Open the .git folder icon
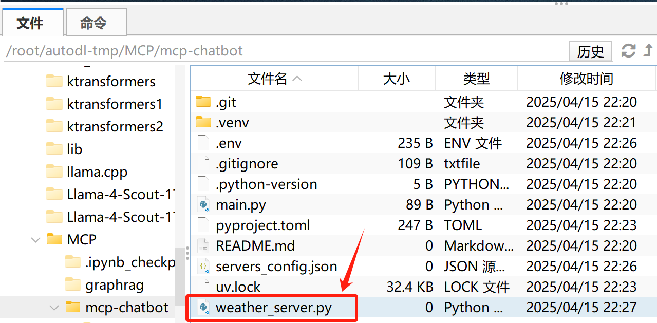The height and width of the screenshot is (323, 657). [x=203, y=102]
